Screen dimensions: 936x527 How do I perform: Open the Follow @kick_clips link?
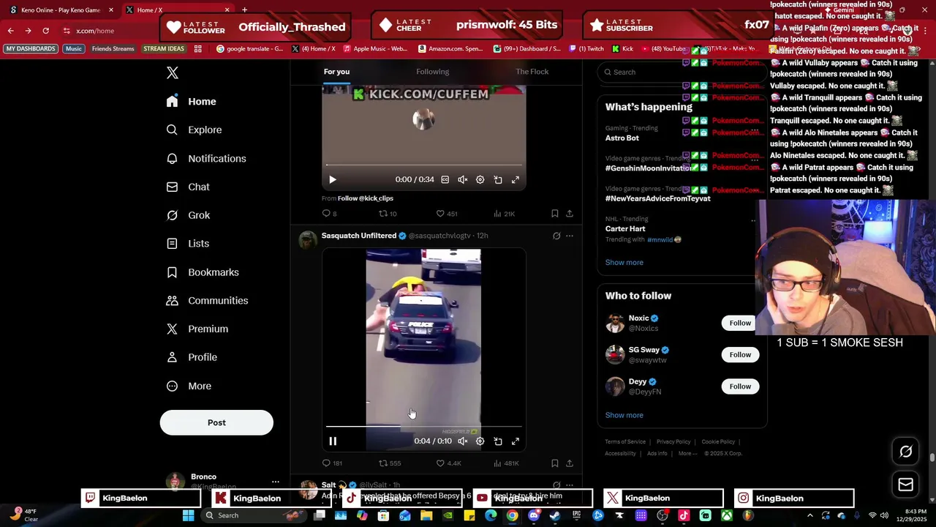(366, 198)
